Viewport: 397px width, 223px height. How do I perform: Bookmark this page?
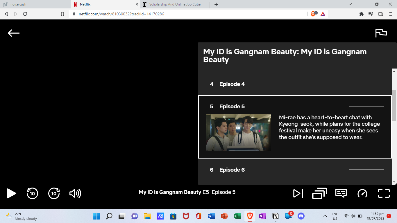pyautogui.click(x=62, y=14)
